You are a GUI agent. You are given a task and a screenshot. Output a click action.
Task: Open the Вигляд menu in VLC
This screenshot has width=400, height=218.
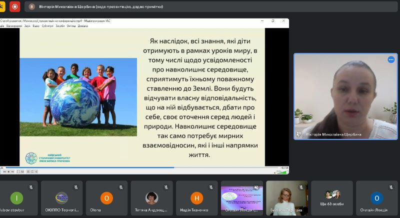click(71, 26)
